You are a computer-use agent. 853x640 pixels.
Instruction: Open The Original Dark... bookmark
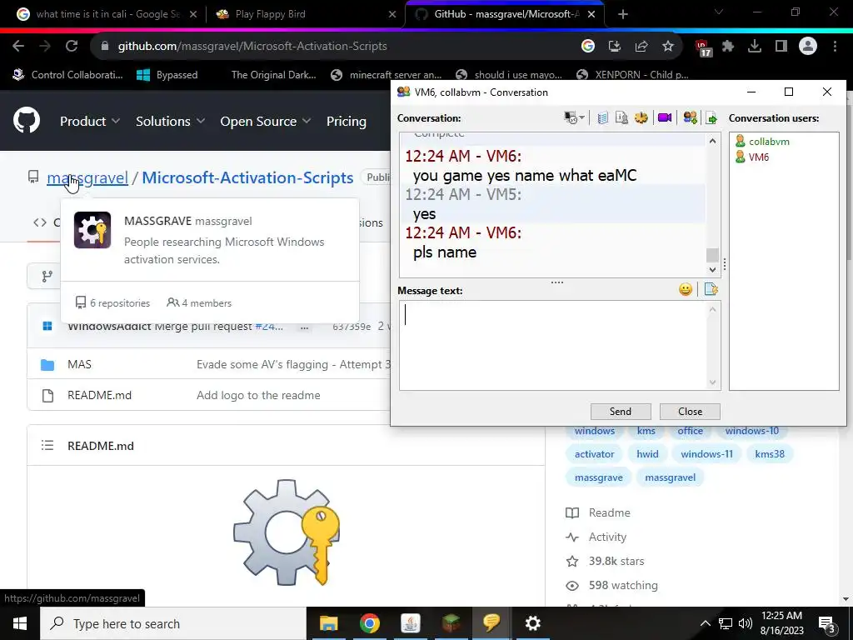273,74
